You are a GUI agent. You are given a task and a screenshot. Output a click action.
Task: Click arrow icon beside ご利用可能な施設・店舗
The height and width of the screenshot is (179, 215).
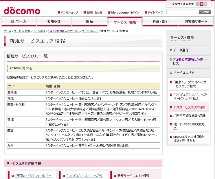[x=171, y=116]
